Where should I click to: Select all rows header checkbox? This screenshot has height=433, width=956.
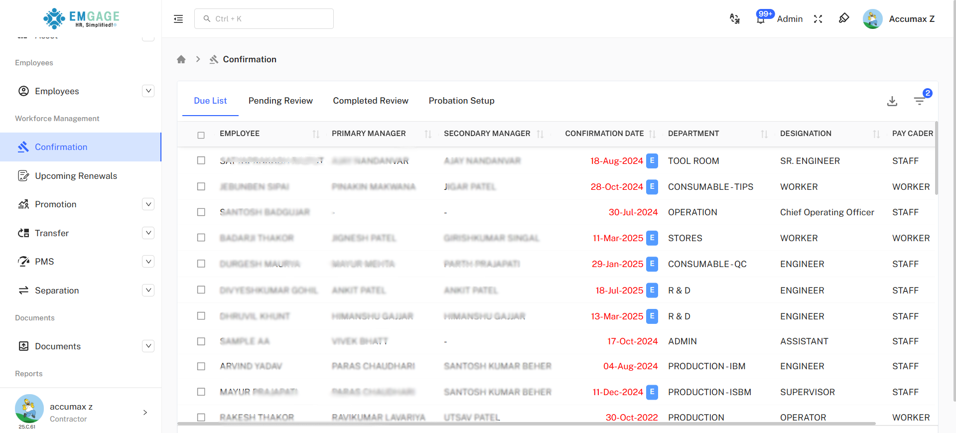(x=201, y=135)
